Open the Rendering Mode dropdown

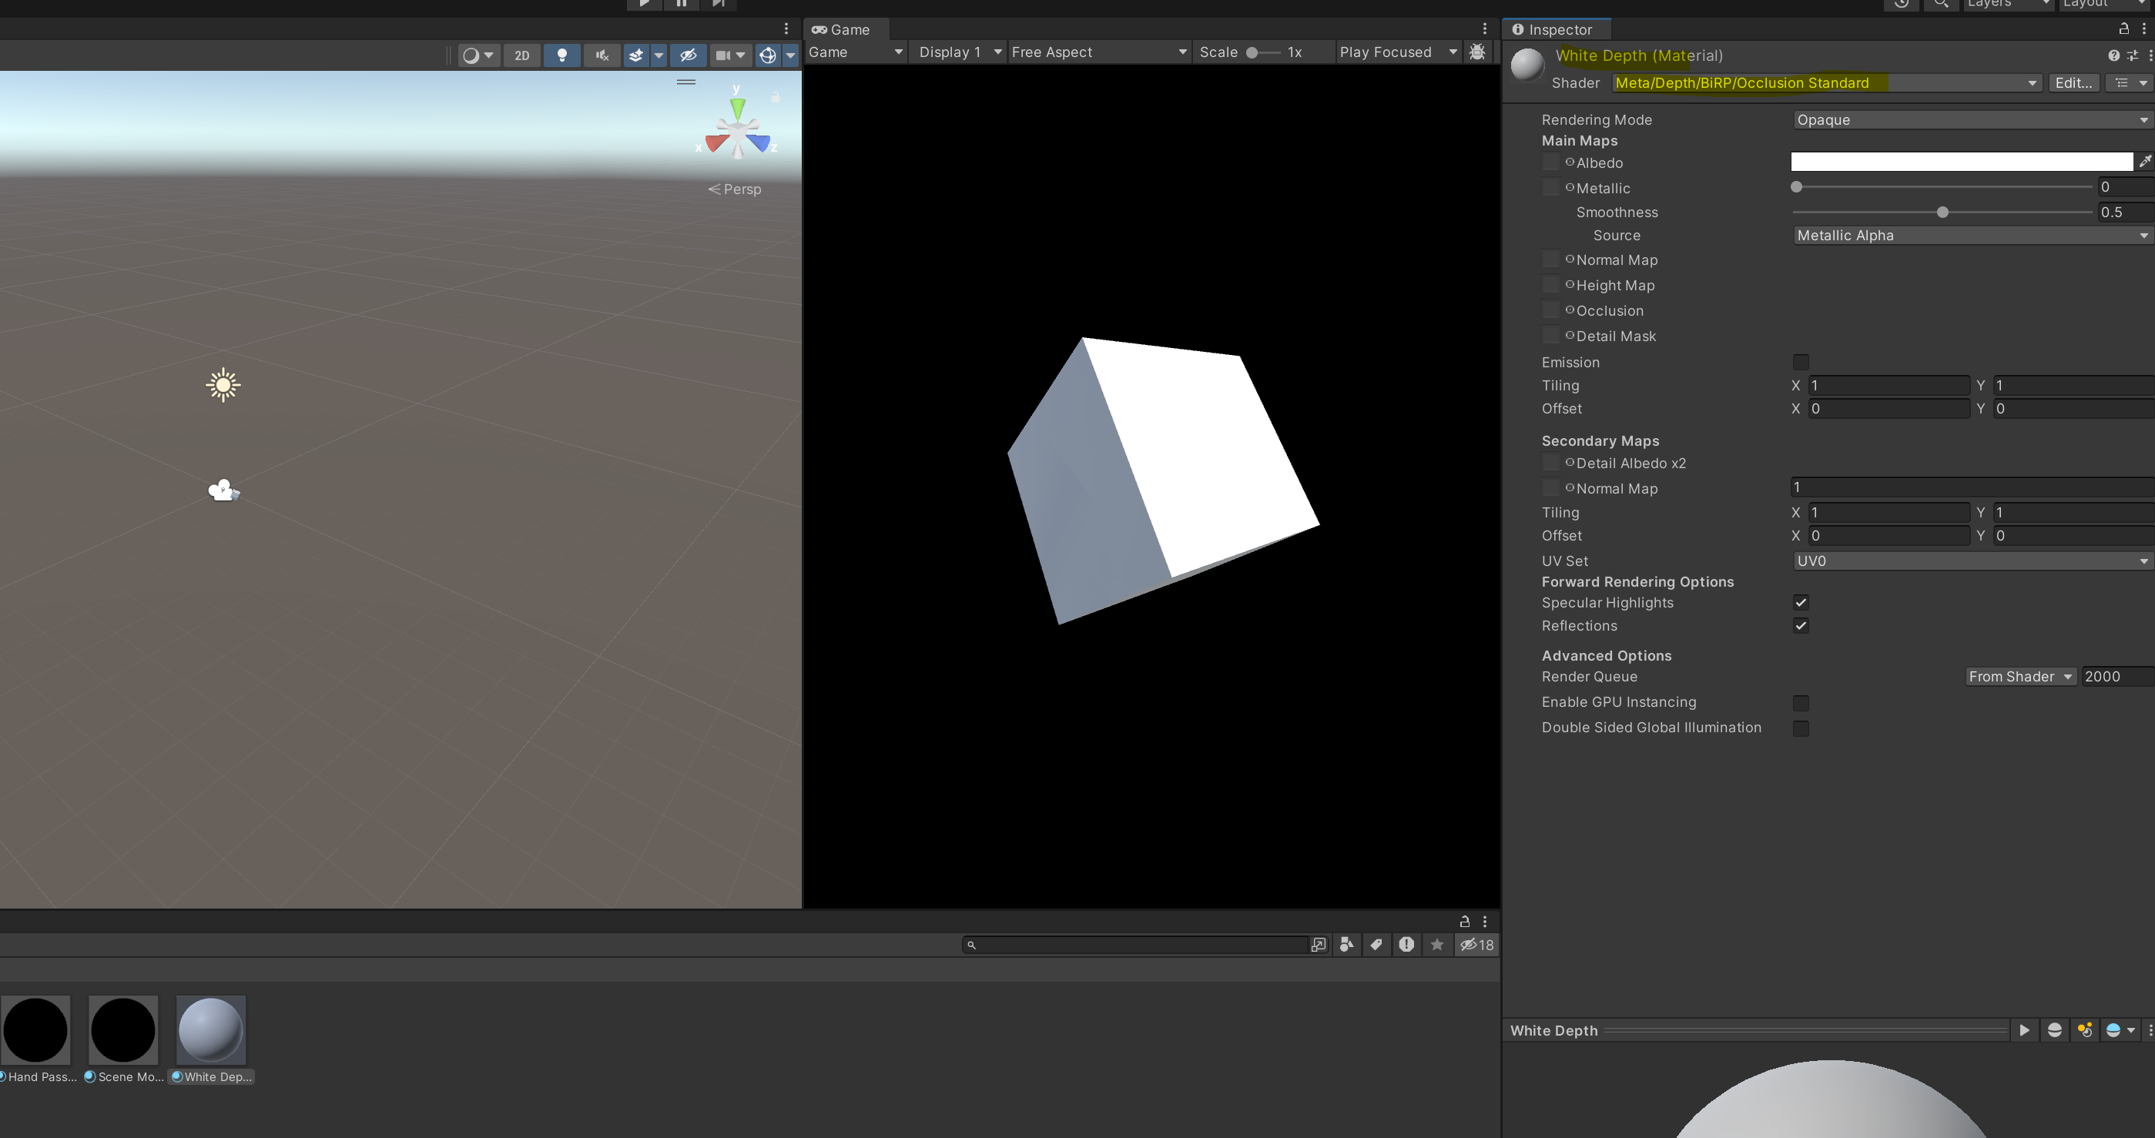click(1970, 119)
